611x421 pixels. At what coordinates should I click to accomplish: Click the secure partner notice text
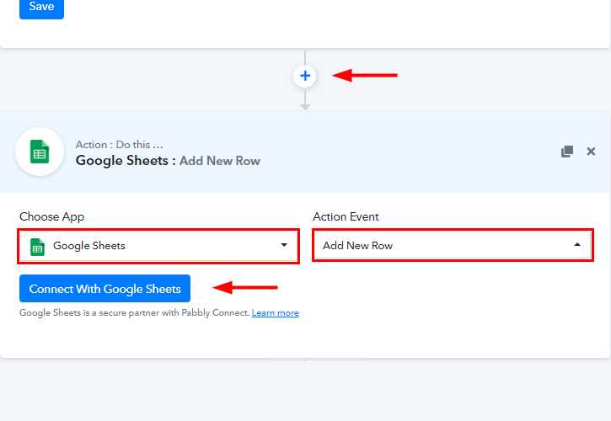(135, 312)
